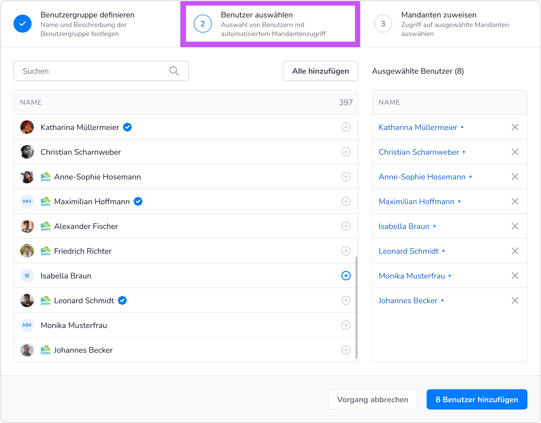Remove Johannes Becker with the X icon
This screenshot has height=423, width=541.
coord(515,300)
